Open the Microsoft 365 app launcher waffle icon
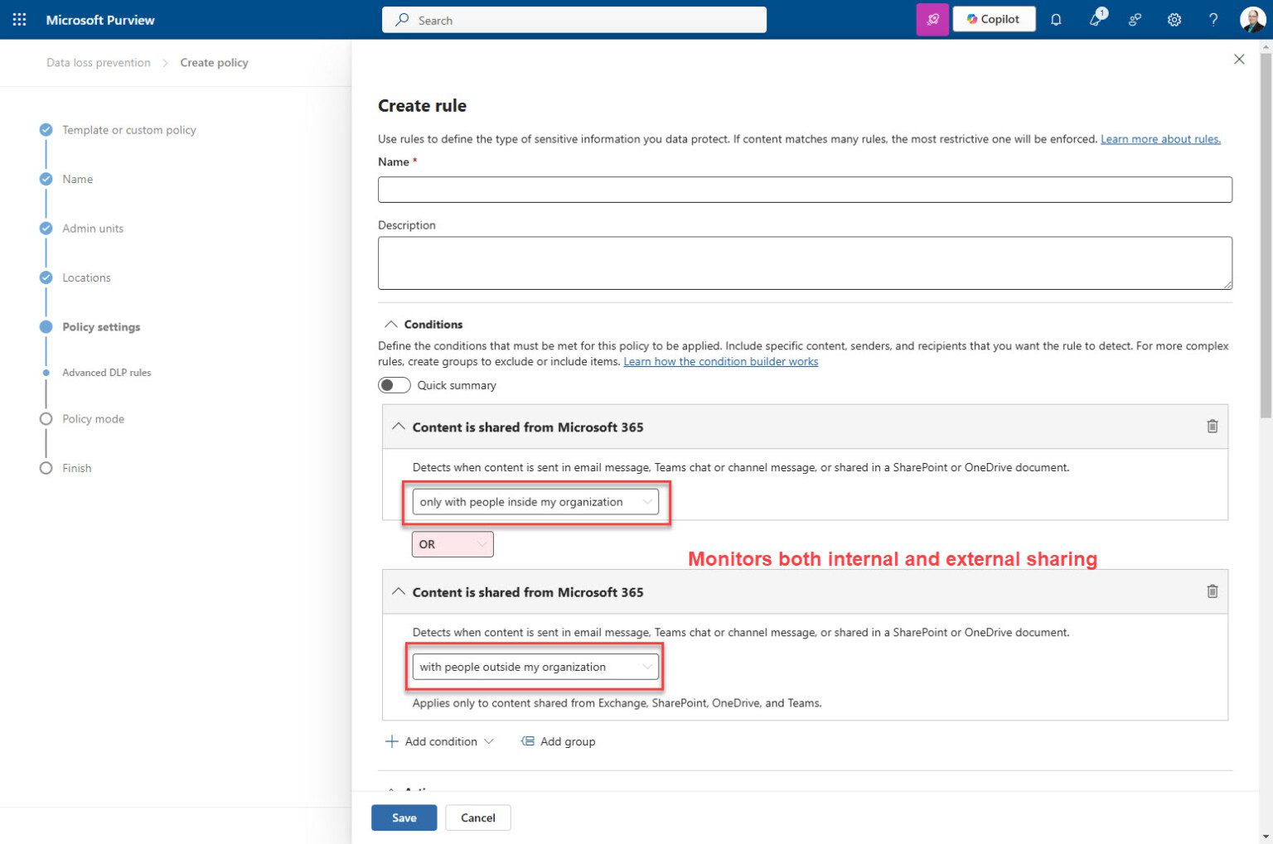Viewport: 1273px width, 844px height. [18, 19]
